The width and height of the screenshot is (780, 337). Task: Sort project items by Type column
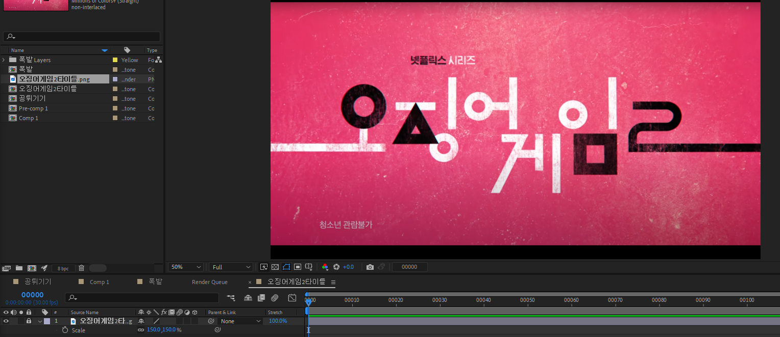point(152,50)
